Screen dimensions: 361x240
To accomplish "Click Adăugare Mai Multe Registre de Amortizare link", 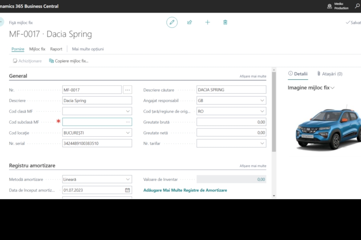I will coord(185,190).
